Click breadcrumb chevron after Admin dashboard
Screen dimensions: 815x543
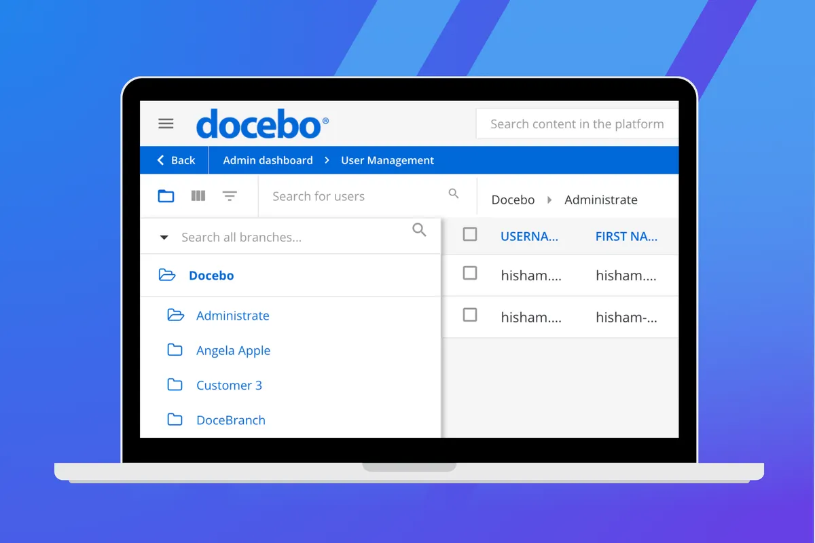coord(327,160)
